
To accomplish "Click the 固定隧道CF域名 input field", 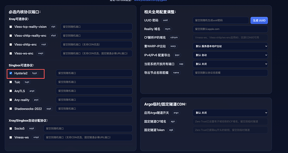I will (x=230, y=121).
